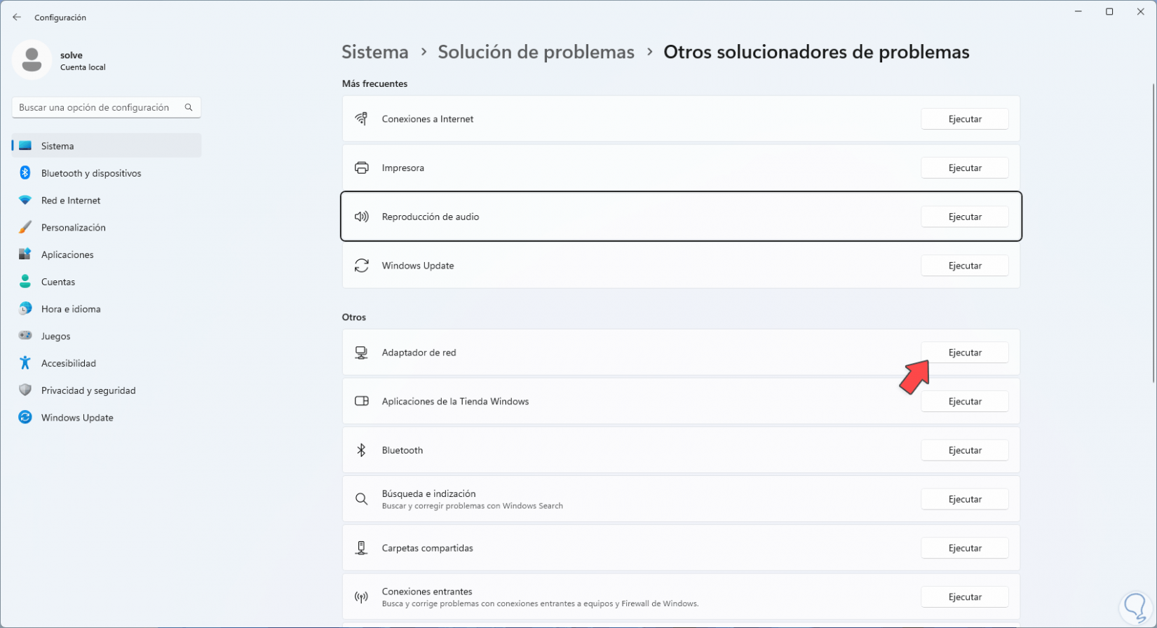Click Solución de problemas breadcrumb link
This screenshot has width=1157, height=628.
(536, 52)
